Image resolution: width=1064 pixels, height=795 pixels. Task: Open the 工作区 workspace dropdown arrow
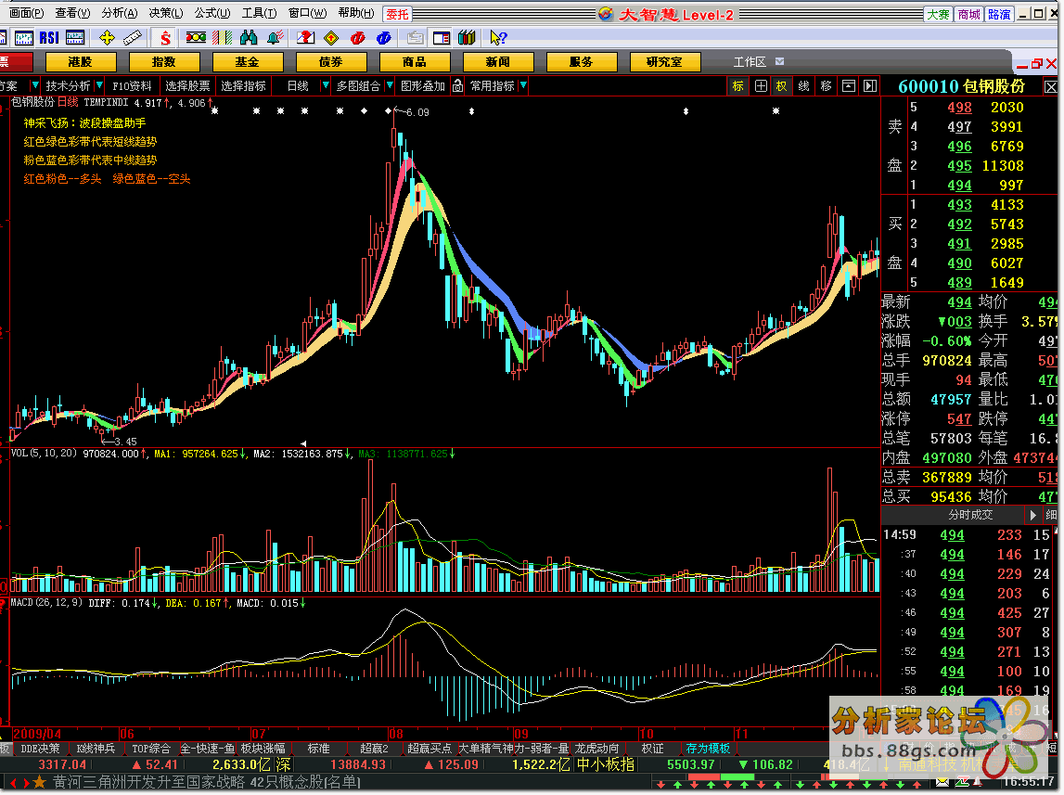click(x=779, y=62)
